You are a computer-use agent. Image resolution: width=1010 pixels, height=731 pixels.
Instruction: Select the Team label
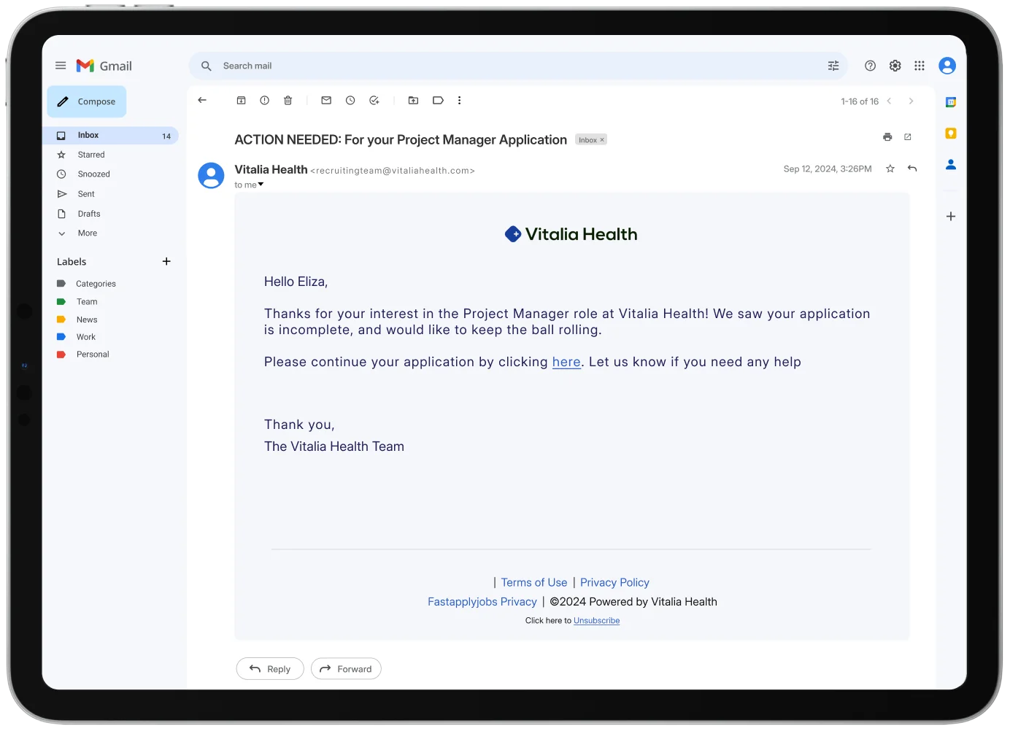tap(87, 302)
